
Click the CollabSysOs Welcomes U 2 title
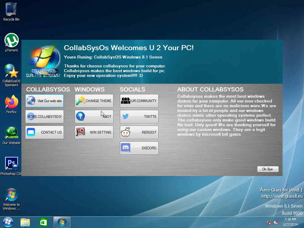click(129, 48)
